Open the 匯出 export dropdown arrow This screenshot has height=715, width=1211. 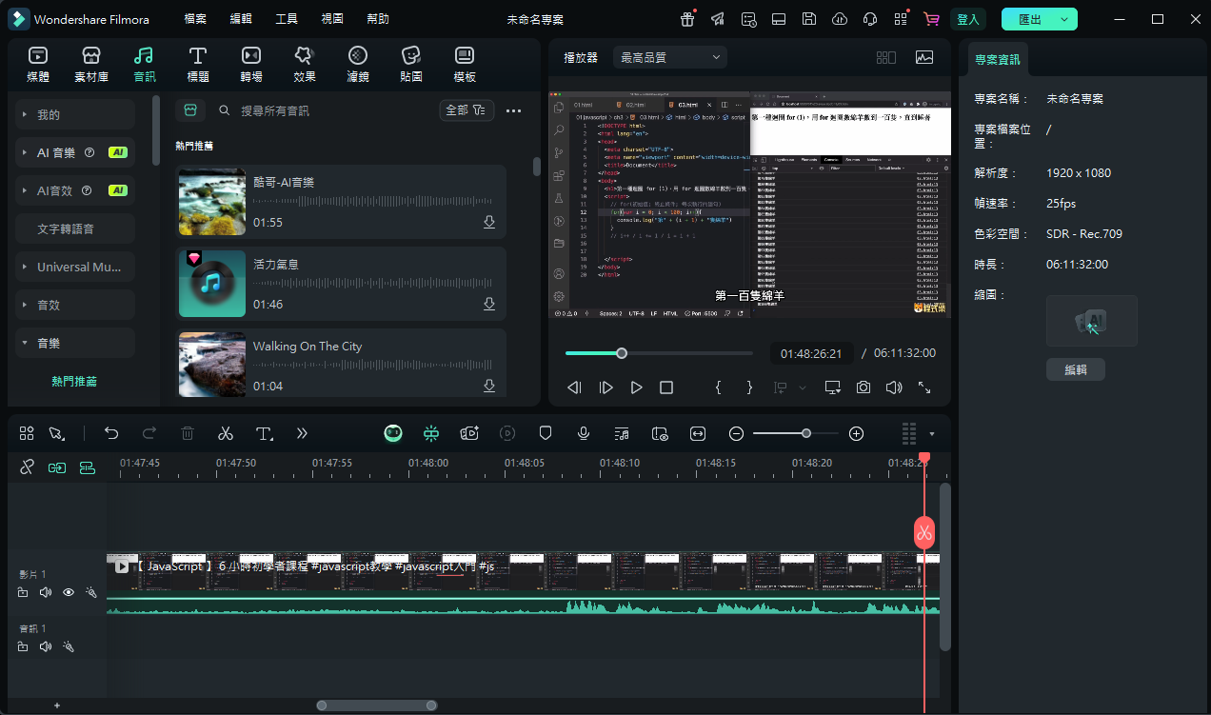[x=1064, y=19]
